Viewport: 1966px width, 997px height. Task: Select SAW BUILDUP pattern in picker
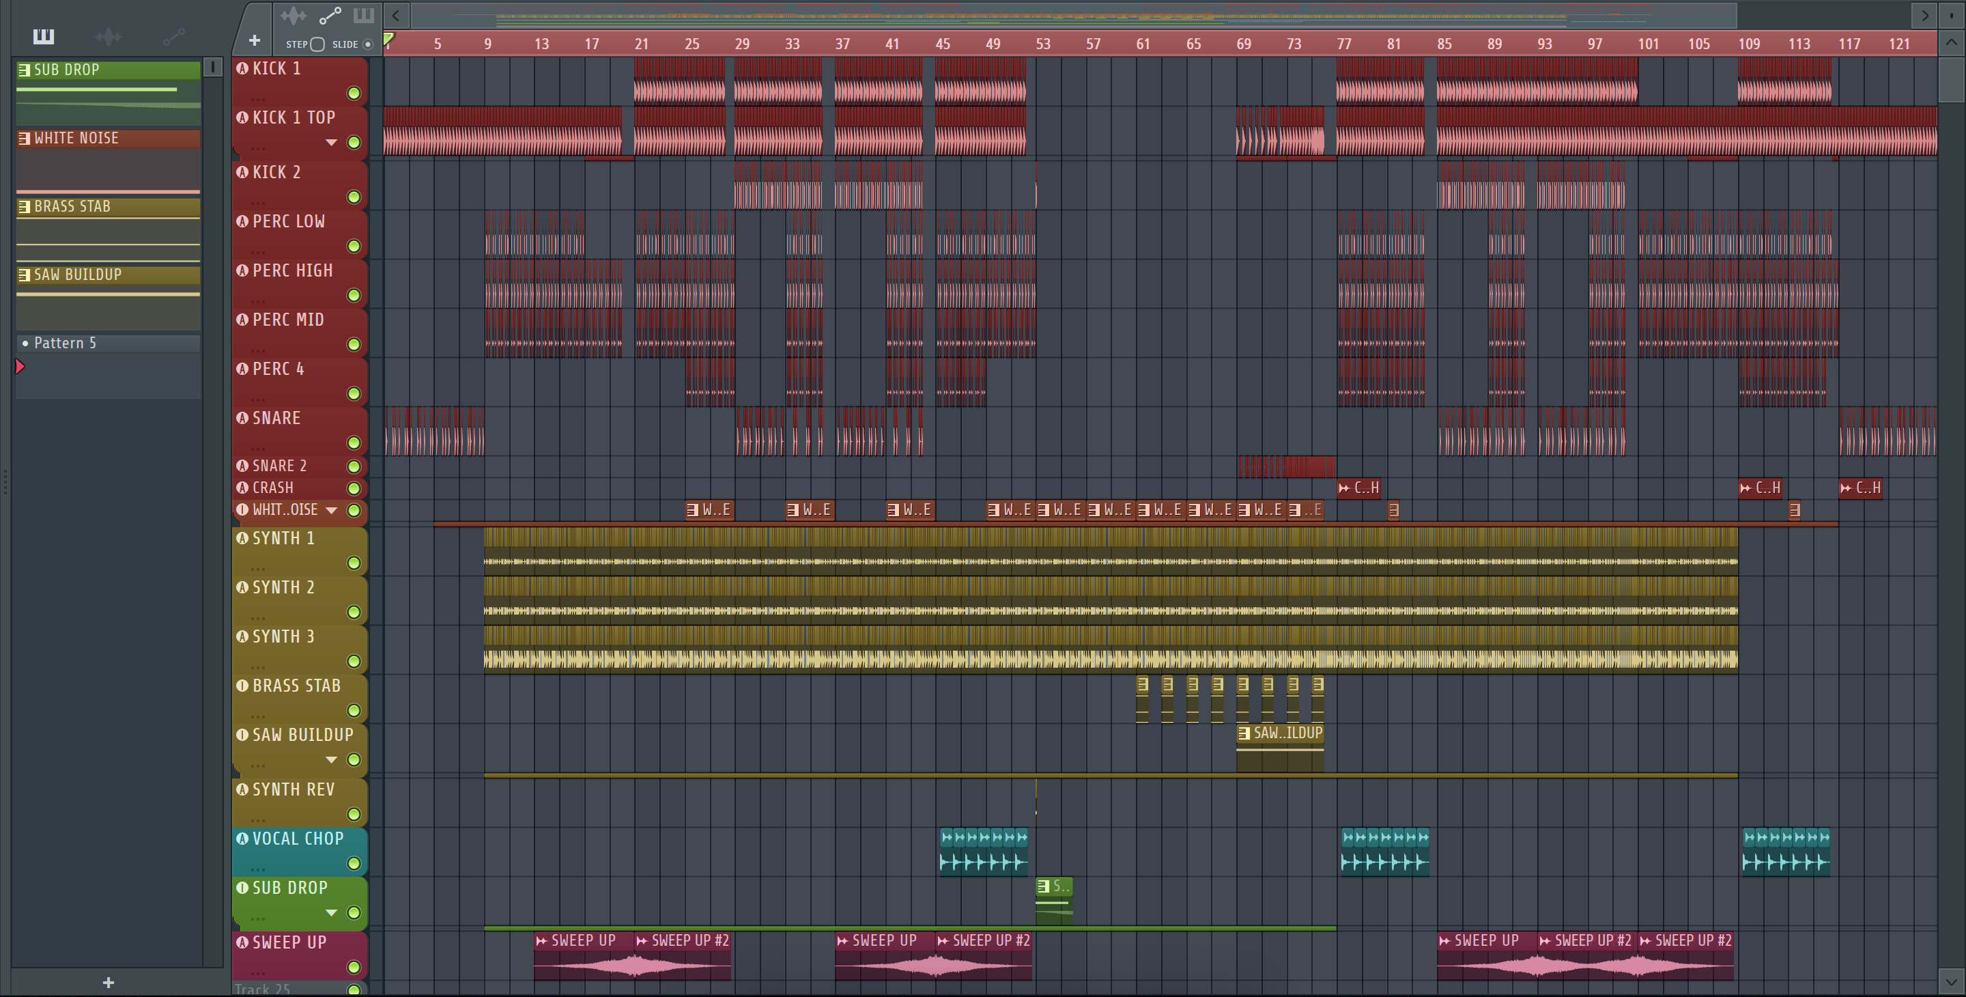[x=109, y=298]
